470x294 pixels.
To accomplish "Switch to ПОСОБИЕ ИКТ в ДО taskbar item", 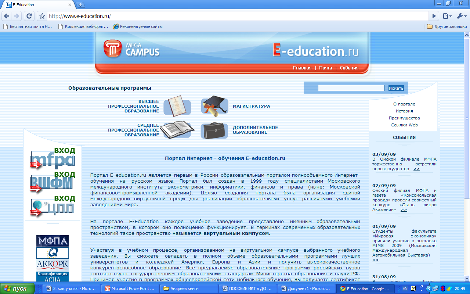I will (248, 289).
